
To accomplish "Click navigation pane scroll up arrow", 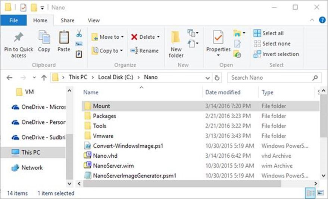I will pyautogui.click(x=69, y=91).
